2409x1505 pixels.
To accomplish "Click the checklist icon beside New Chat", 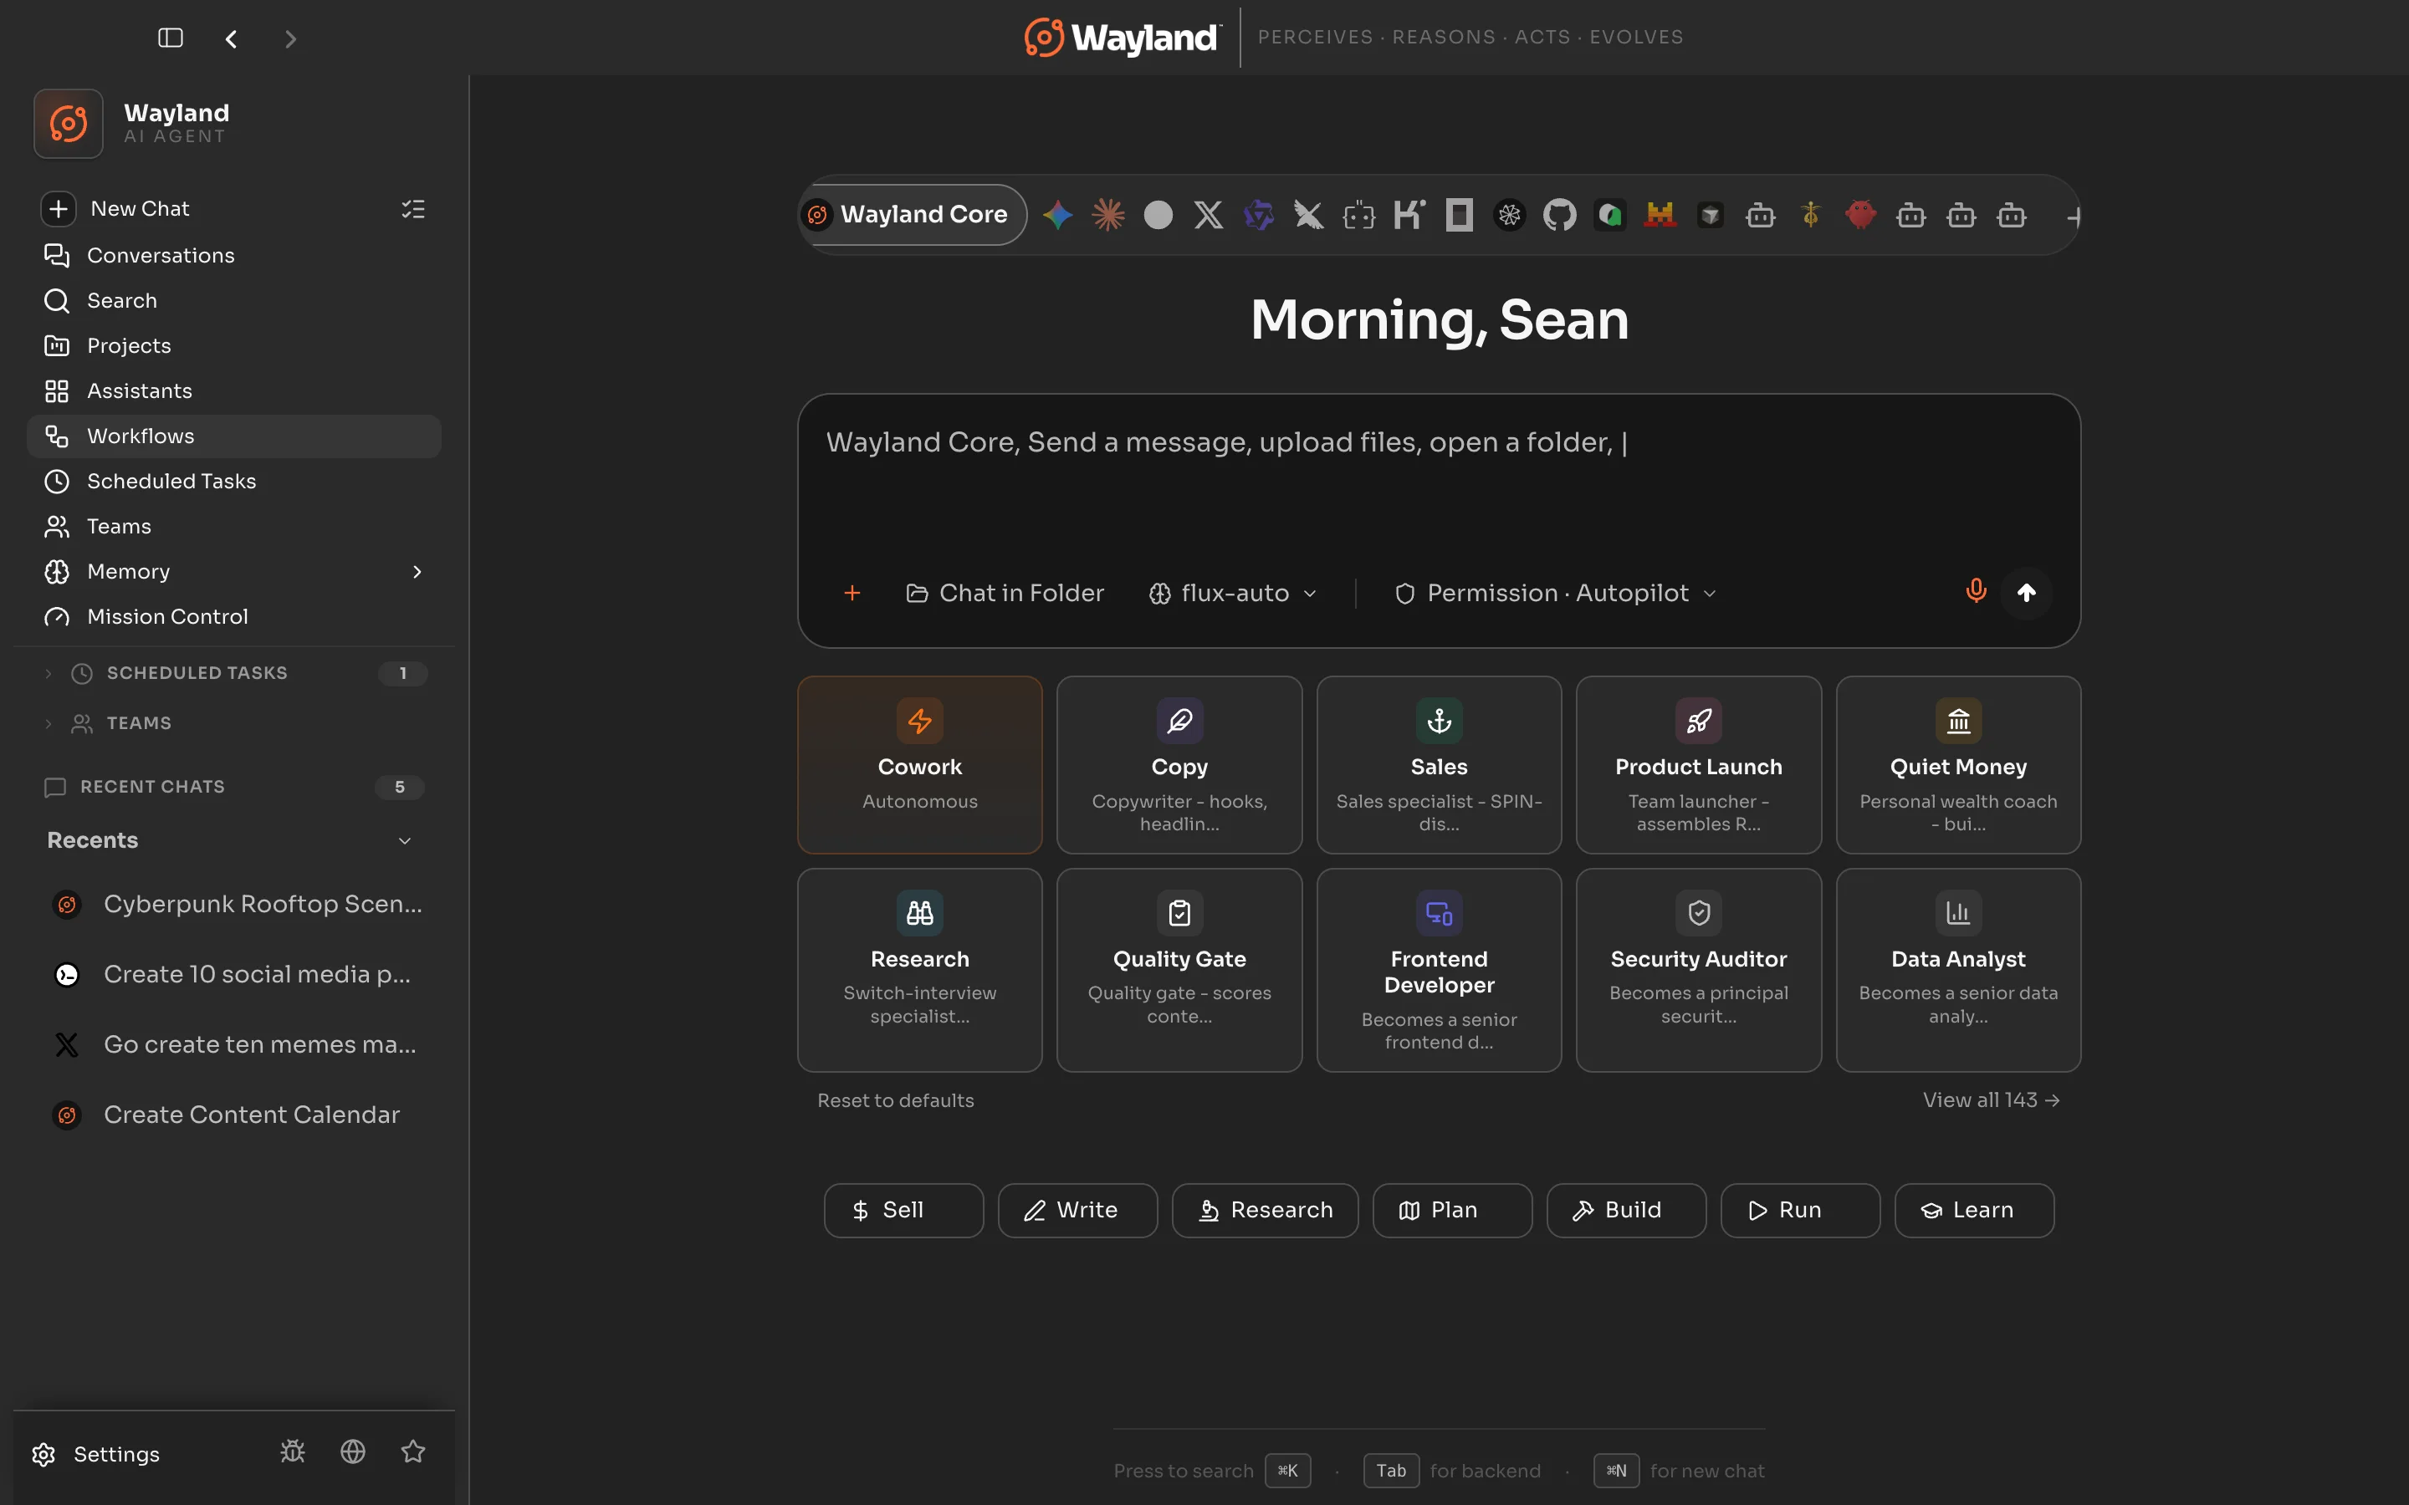I will click(413, 209).
